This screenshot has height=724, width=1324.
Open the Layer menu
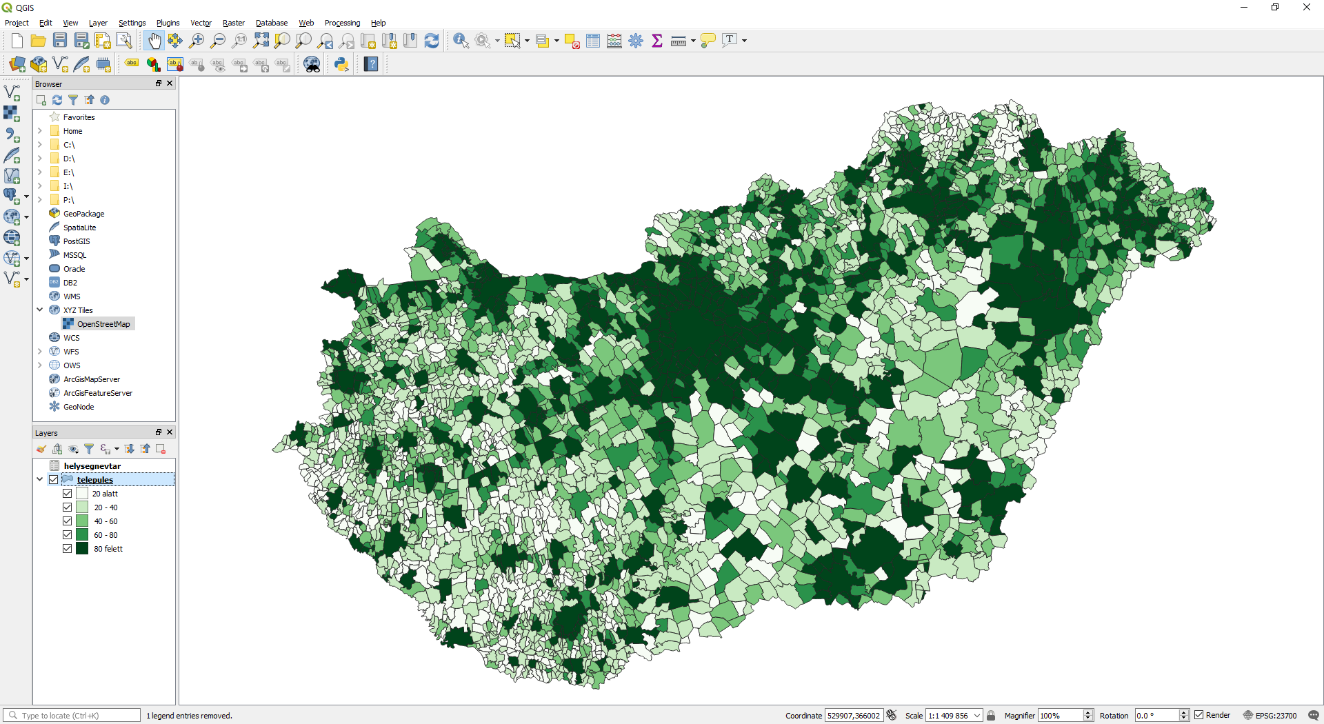pyautogui.click(x=98, y=23)
